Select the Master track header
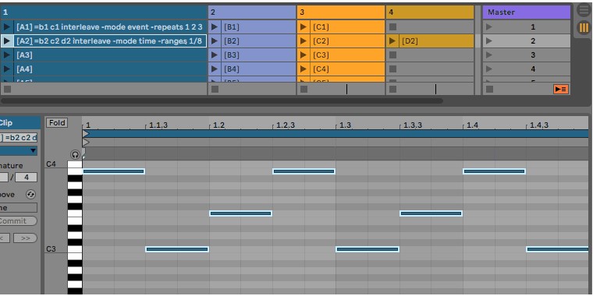The width and height of the screenshot is (593, 296). click(x=527, y=12)
